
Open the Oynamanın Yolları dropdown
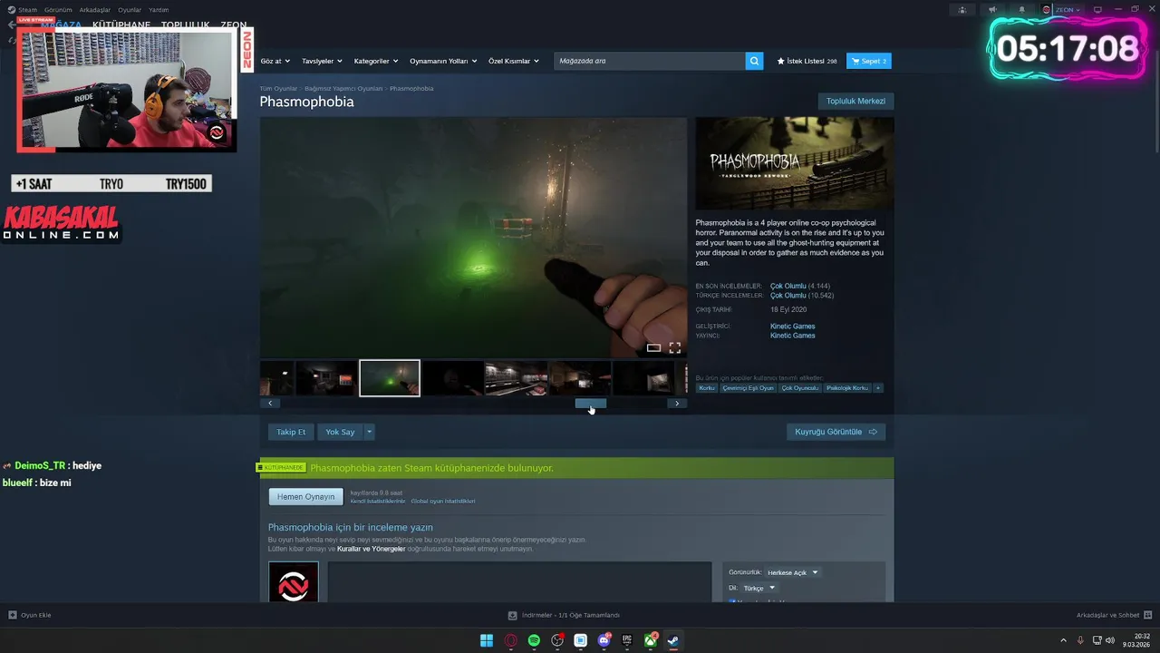pyautogui.click(x=443, y=61)
